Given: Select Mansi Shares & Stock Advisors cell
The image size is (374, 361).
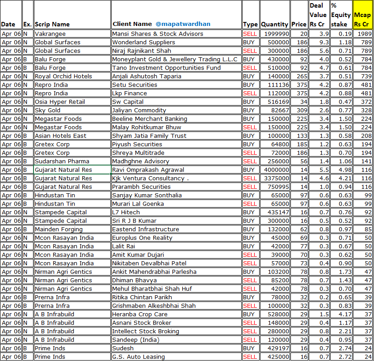Looking at the screenshot, I should 176,34.
